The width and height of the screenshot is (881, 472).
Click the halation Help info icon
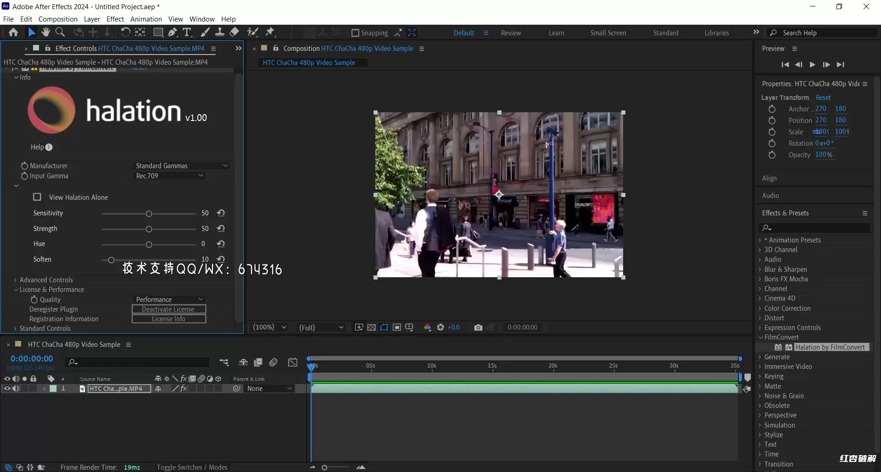tap(49, 147)
